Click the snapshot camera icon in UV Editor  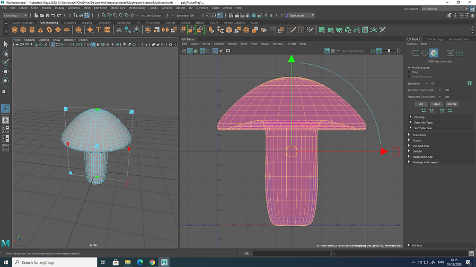(228, 51)
